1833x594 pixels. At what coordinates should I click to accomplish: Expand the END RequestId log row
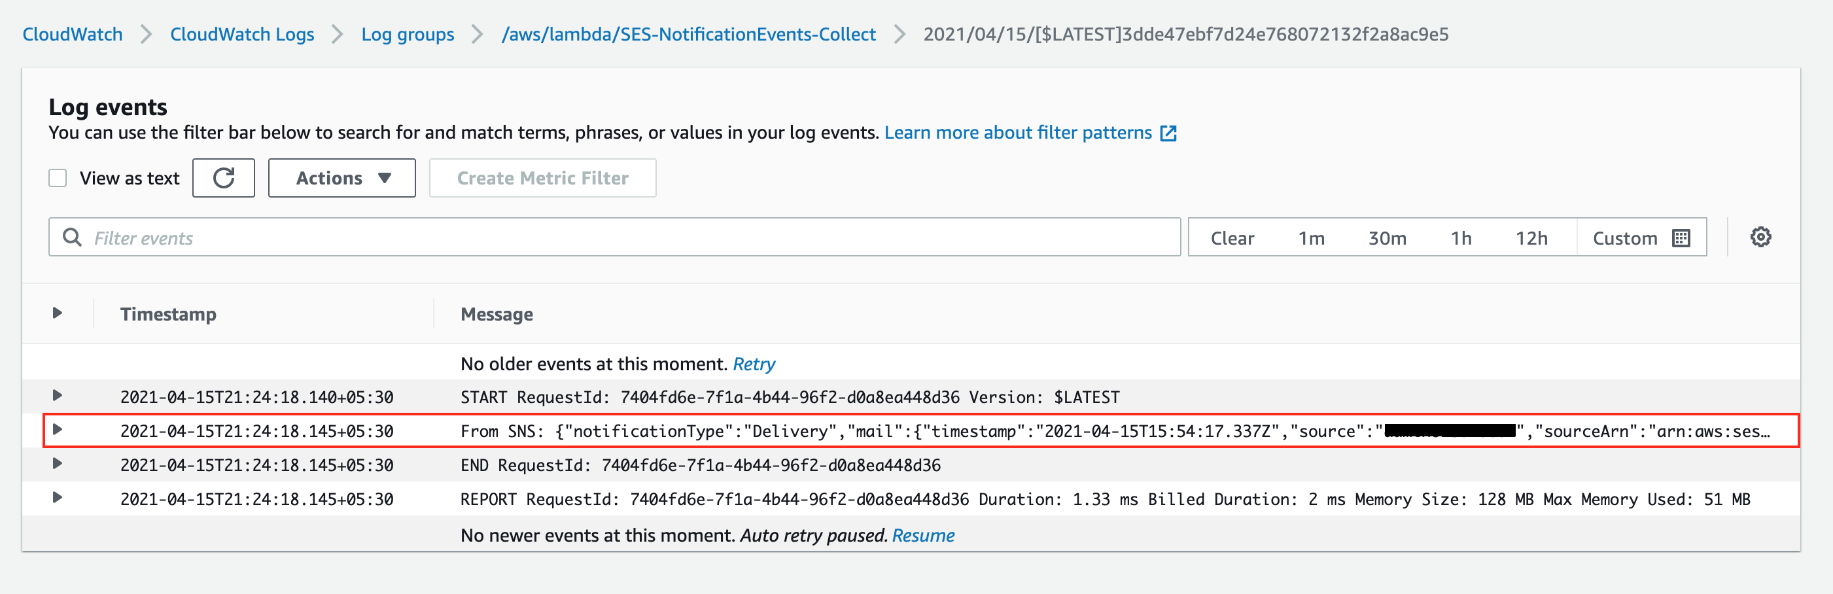(58, 464)
